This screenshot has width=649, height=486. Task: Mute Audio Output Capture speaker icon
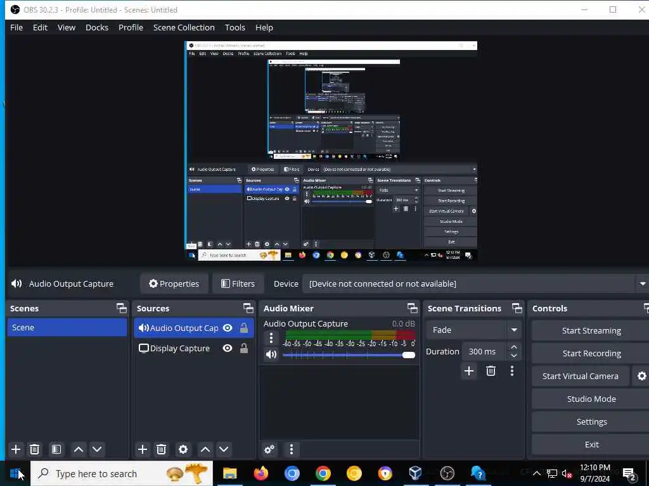[x=271, y=354]
